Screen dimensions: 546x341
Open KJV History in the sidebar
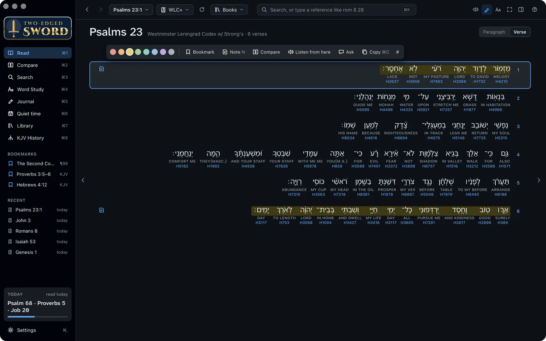pyautogui.click(x=38, y=138)
